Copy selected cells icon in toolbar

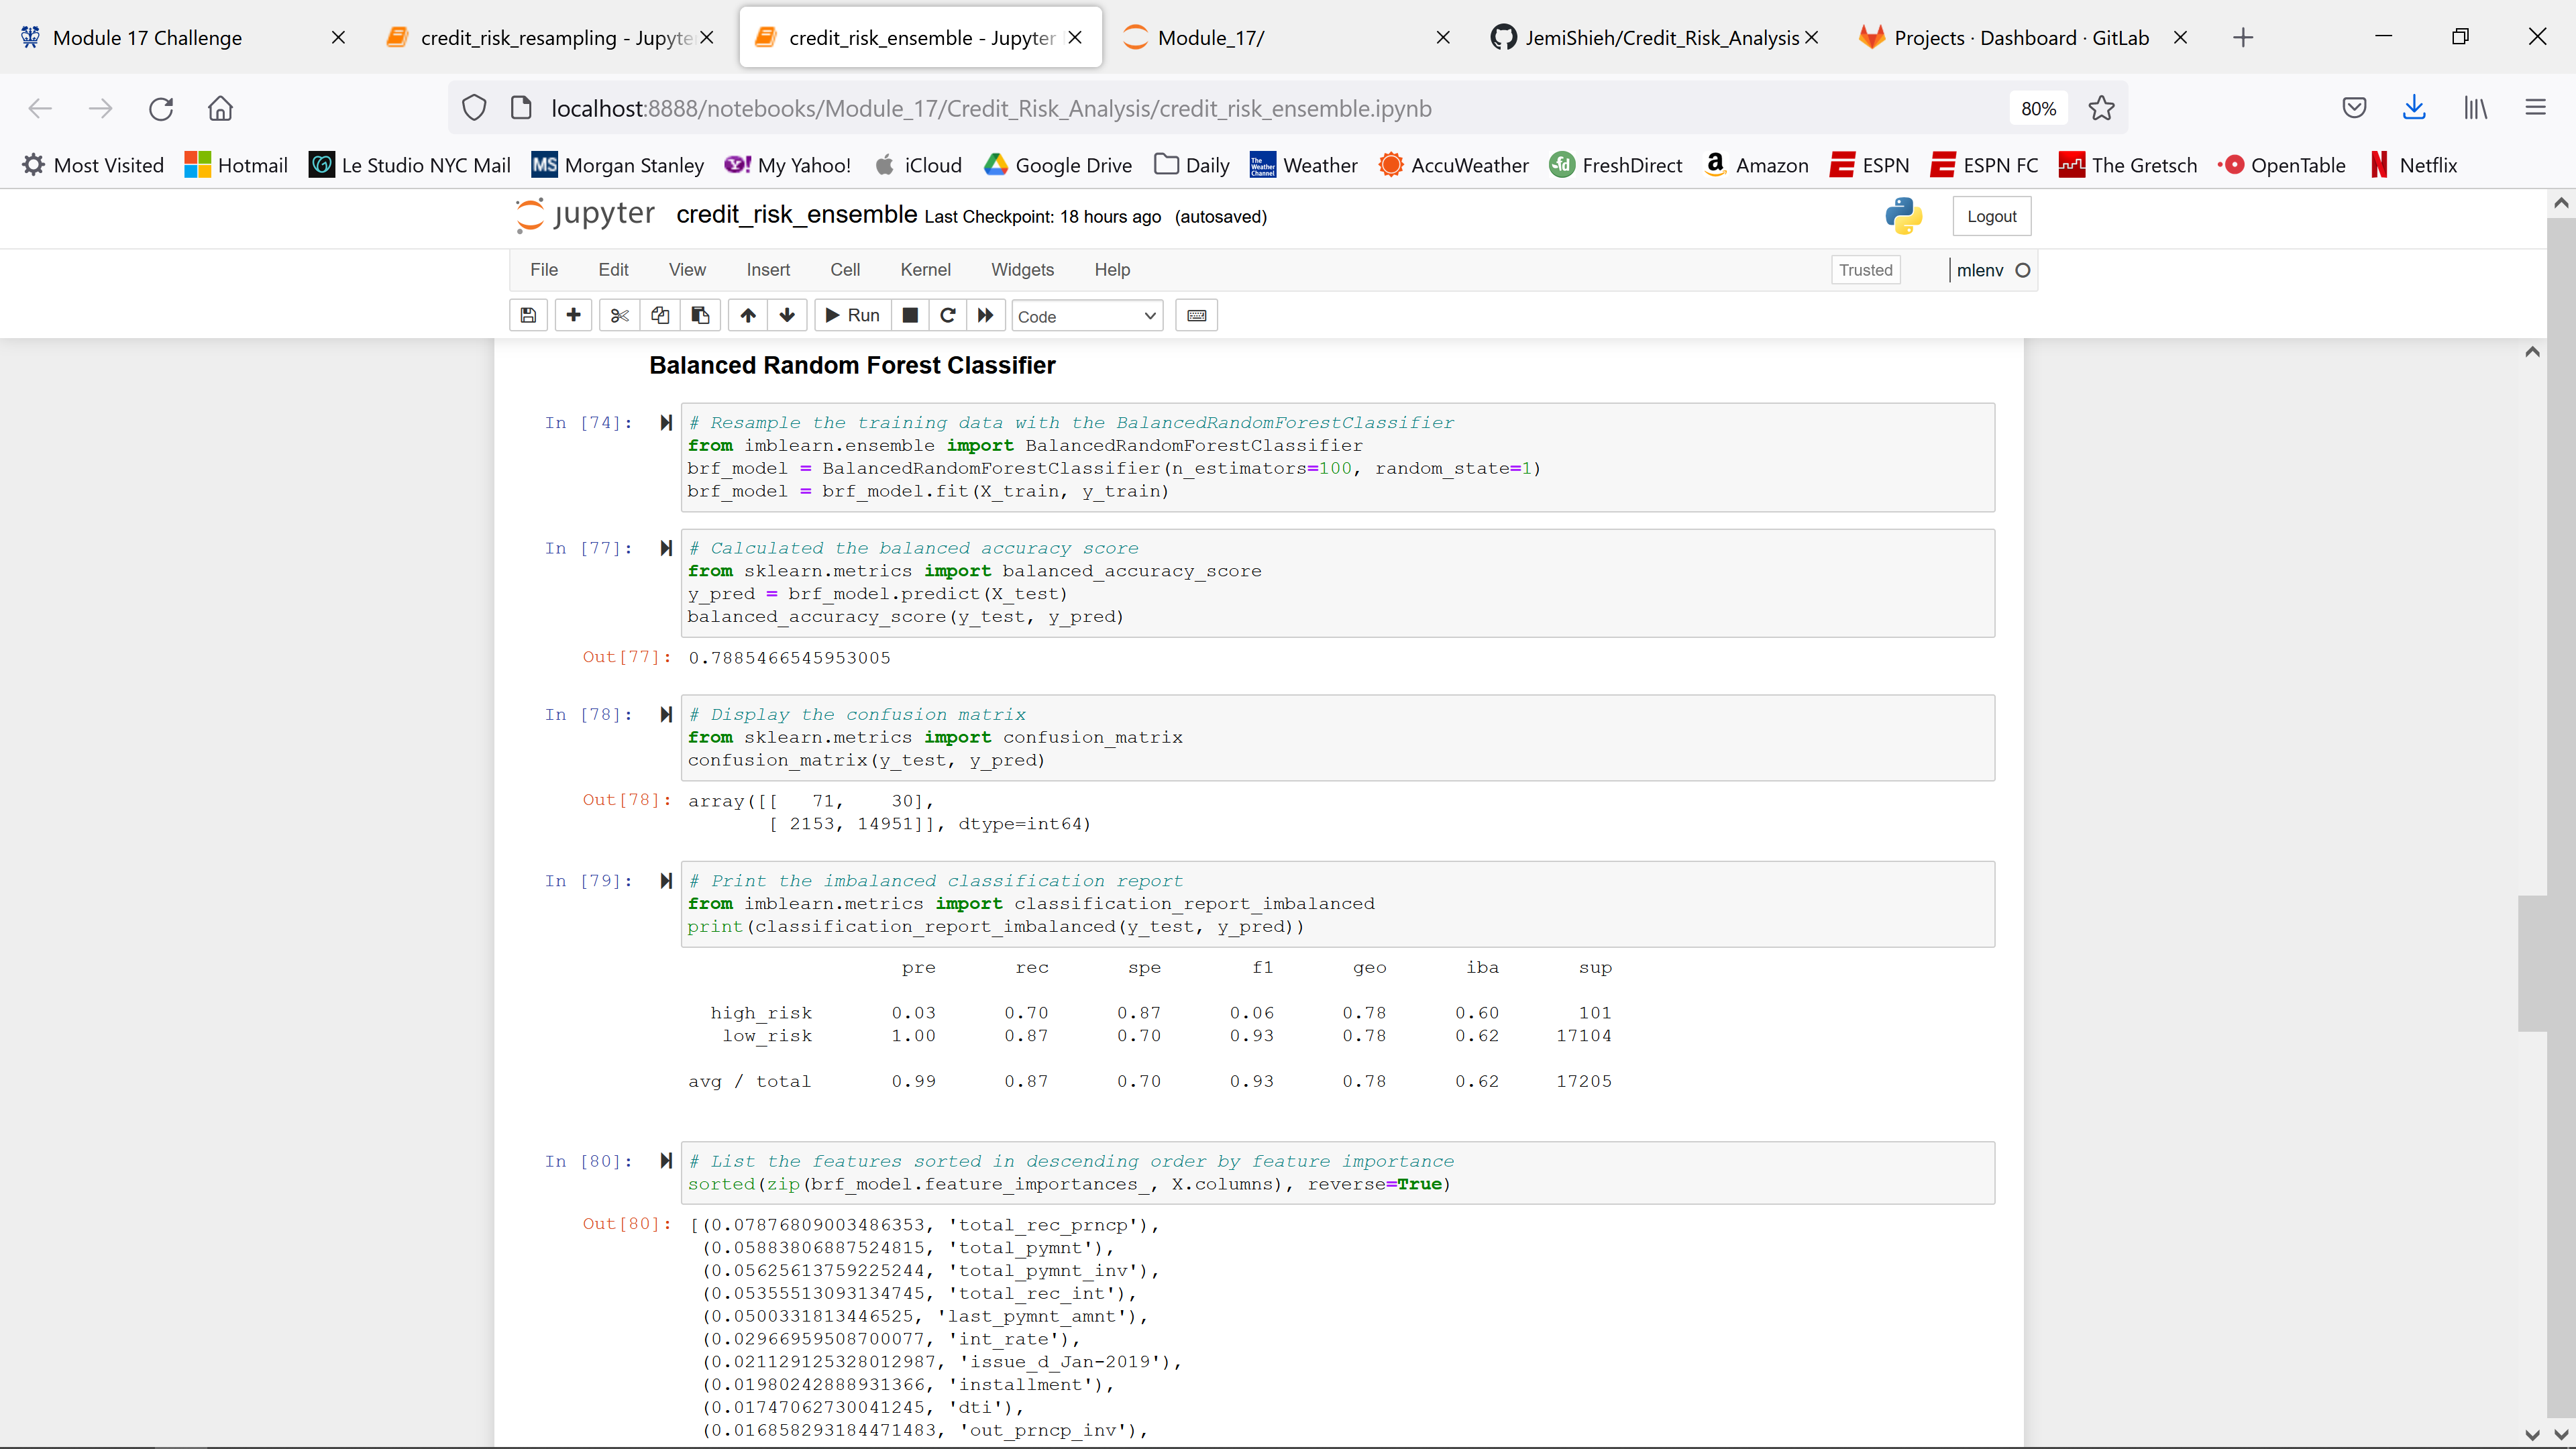[x=660, y=316]
